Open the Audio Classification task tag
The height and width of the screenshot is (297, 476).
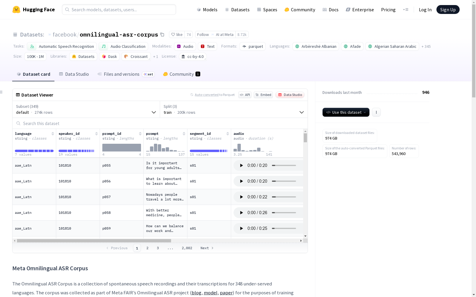[x=123, y=46]
